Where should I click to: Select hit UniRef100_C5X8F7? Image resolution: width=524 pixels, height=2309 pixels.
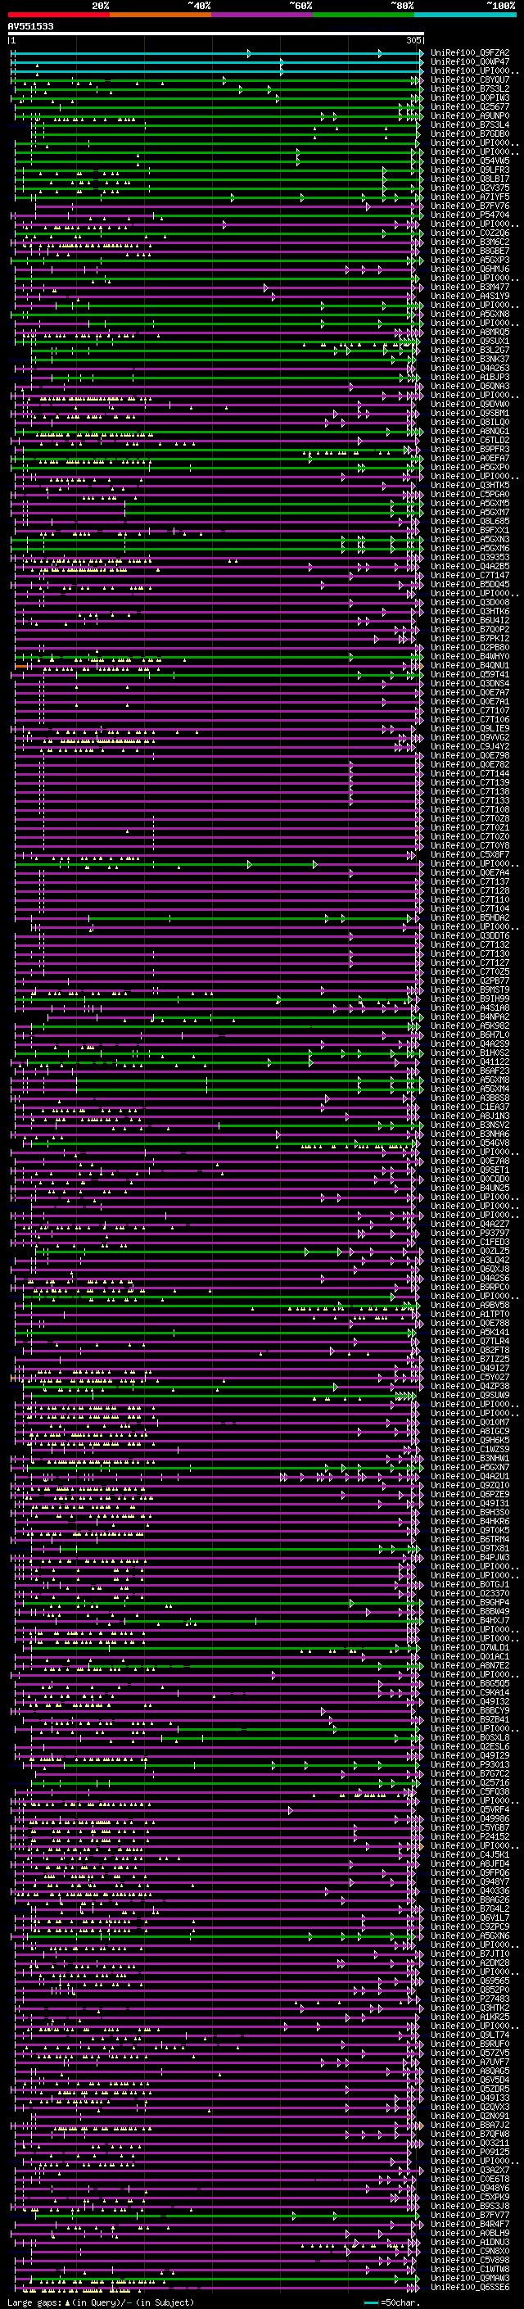[x=470, y=855]
